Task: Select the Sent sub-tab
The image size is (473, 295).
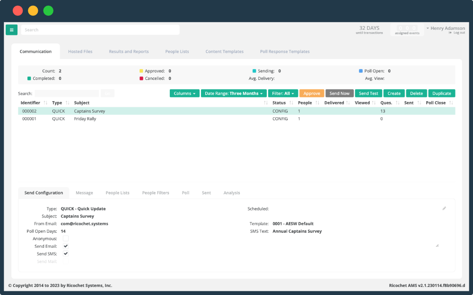Action: [x=206, y=193]
